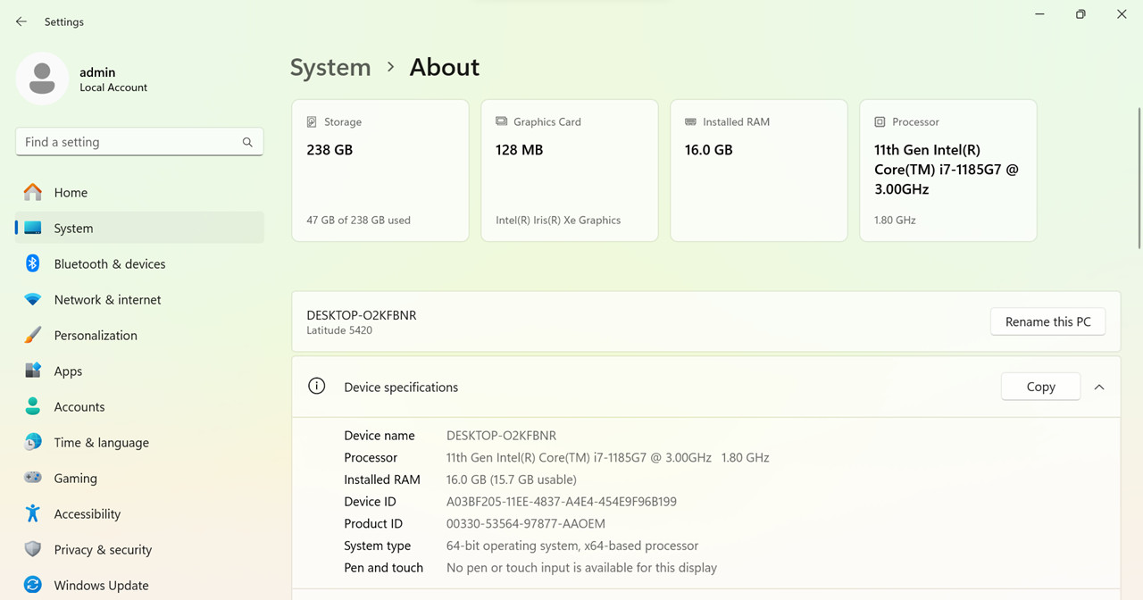
Task: Open Bluetooth & devices settings
Action: click(139, 263)
